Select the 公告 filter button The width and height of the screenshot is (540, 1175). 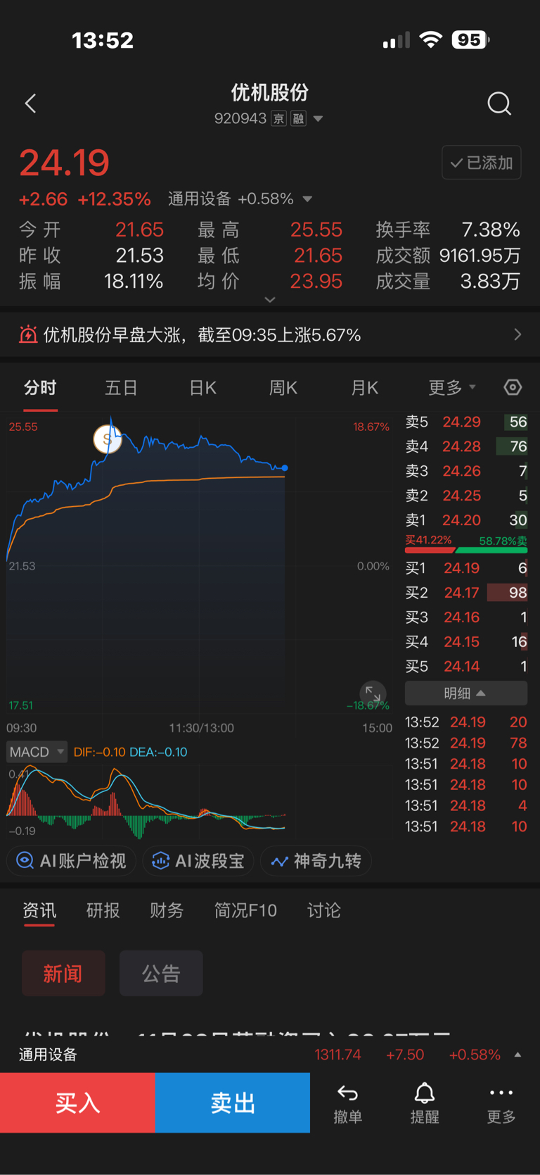coord(161,973)
